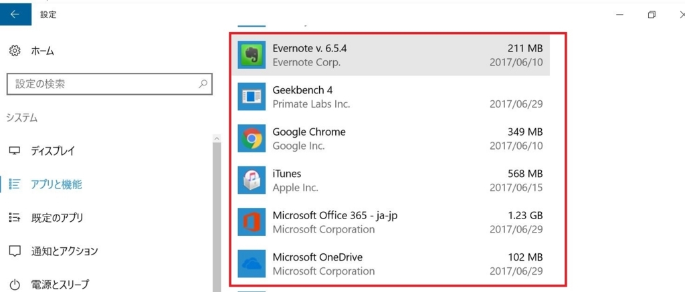
Task: Open 電源とスリープ section
Action: click(x=60, y=285)
